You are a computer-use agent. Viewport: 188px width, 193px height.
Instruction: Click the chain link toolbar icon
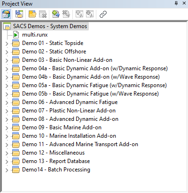(x=103, y=14)
